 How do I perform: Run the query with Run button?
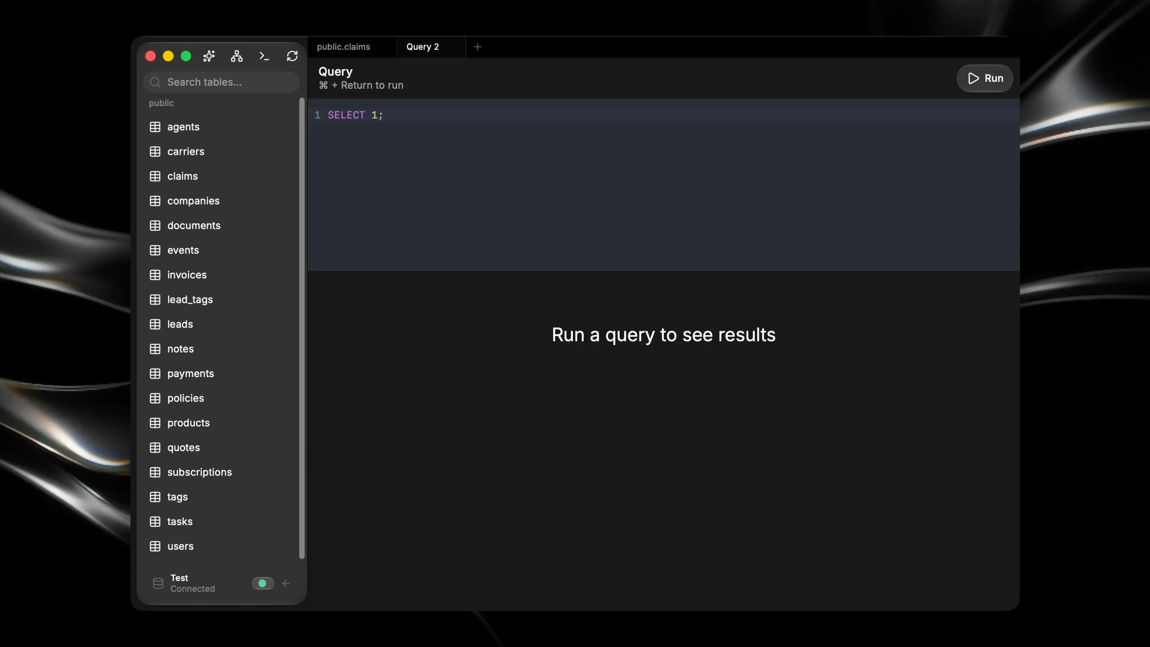click(985, 78)
